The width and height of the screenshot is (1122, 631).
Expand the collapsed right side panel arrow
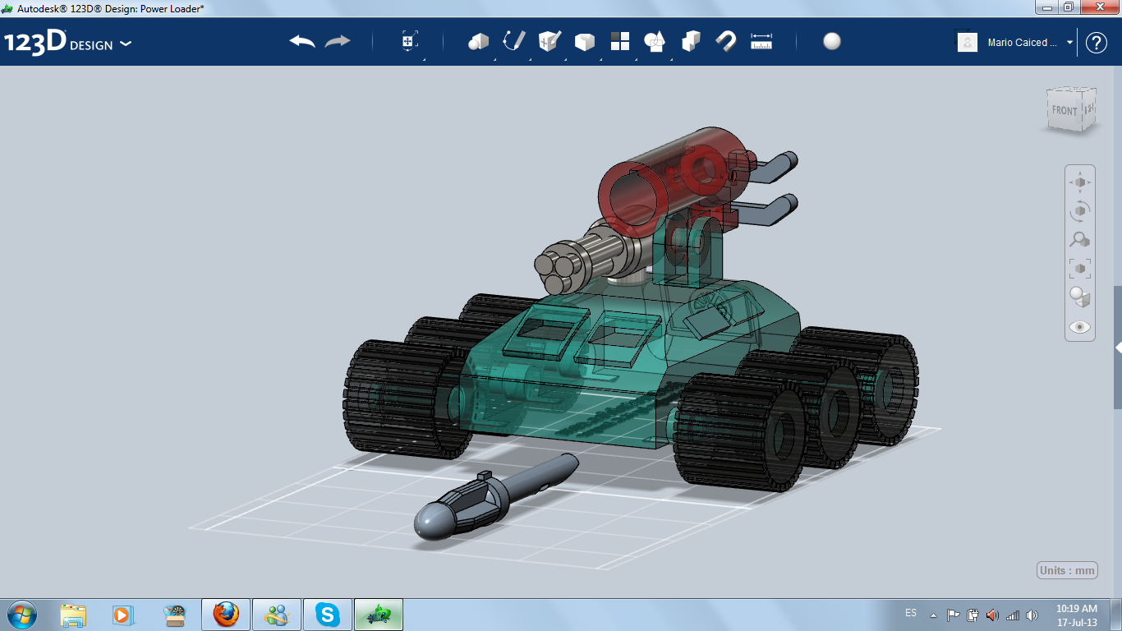pos(1118,348)
